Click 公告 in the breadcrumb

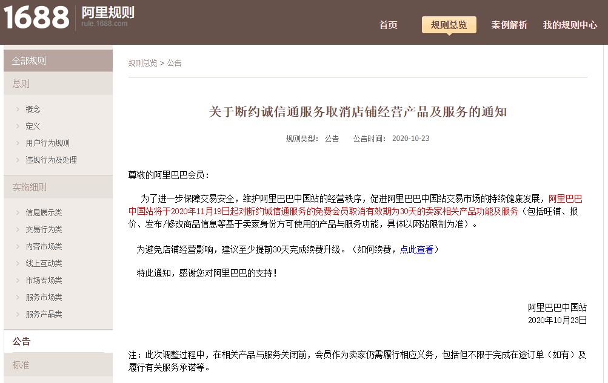(x=174, y=63)
